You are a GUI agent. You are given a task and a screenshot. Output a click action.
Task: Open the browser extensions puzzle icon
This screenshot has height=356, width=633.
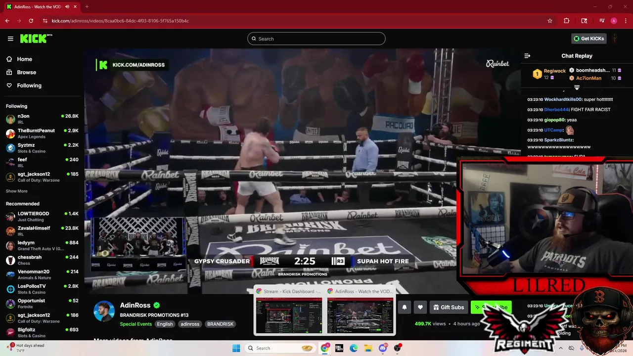click(x=567, y=21)
